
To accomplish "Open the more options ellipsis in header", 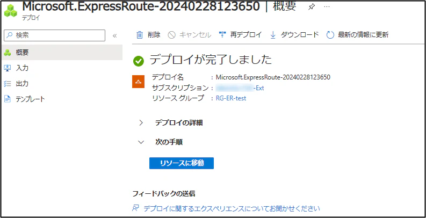I will tap(327, 7).
